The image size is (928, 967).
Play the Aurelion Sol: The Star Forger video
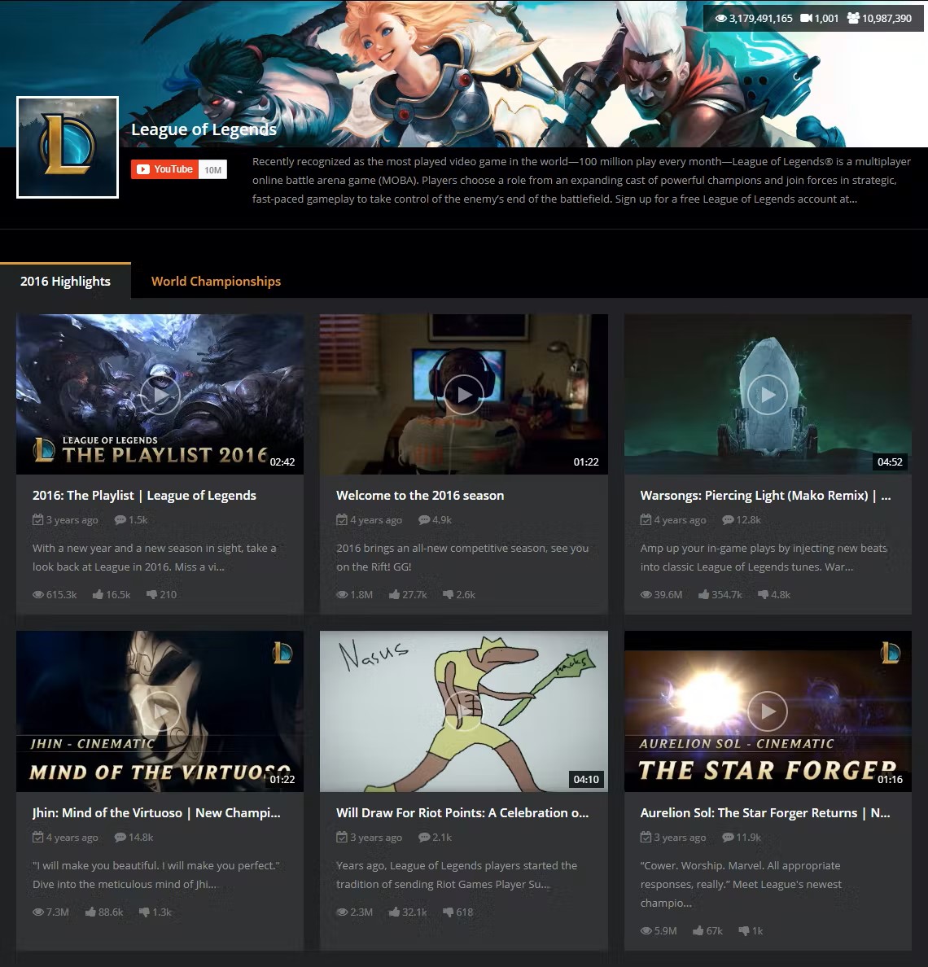[x=768, y=711]
